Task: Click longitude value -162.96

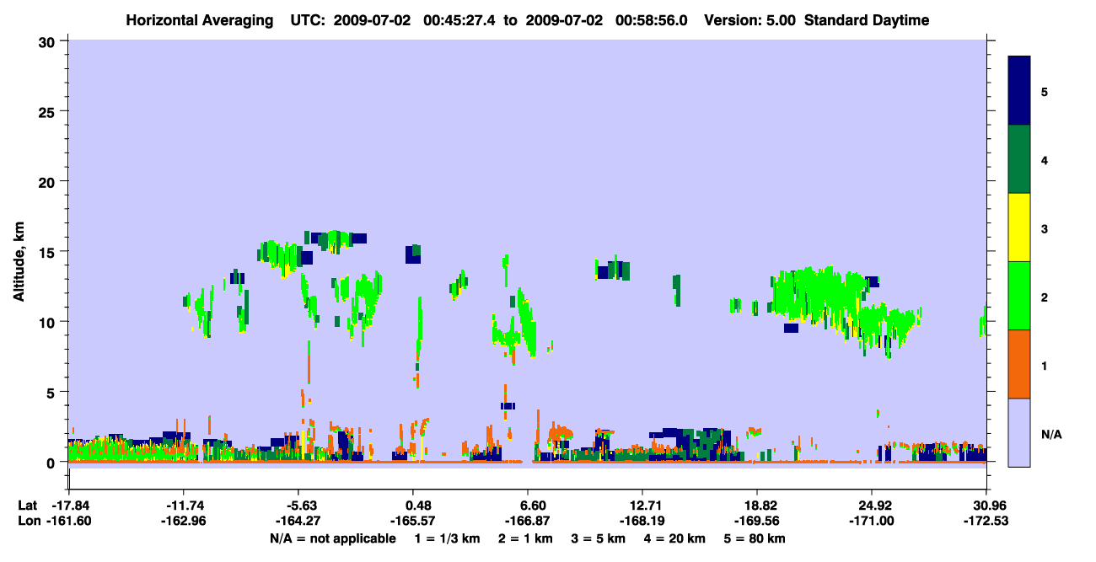Action: (x=183, y=522)
